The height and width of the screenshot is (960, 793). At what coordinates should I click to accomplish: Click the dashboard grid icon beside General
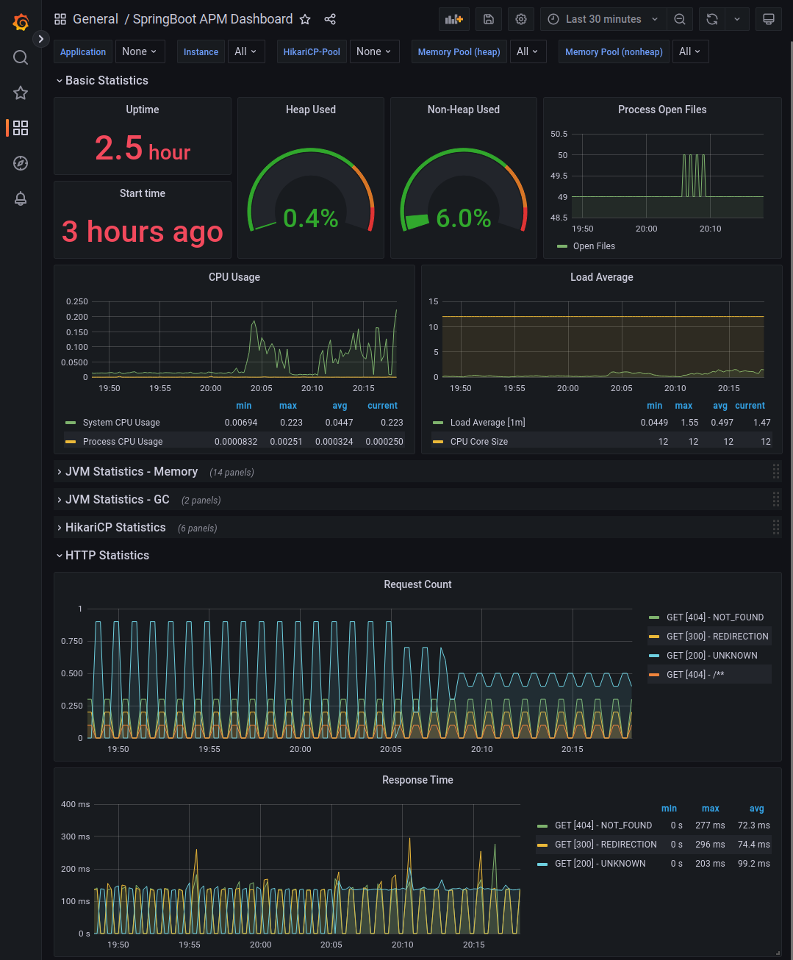60,19
